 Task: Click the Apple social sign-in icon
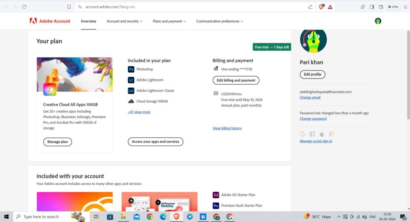(x=322, y=134)
